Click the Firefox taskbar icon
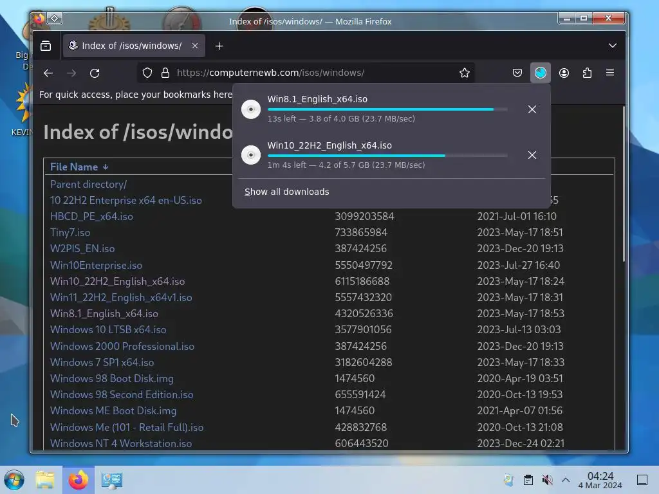Image resolution: width=659 pixels, height=494 pixels. pos(79,480)
